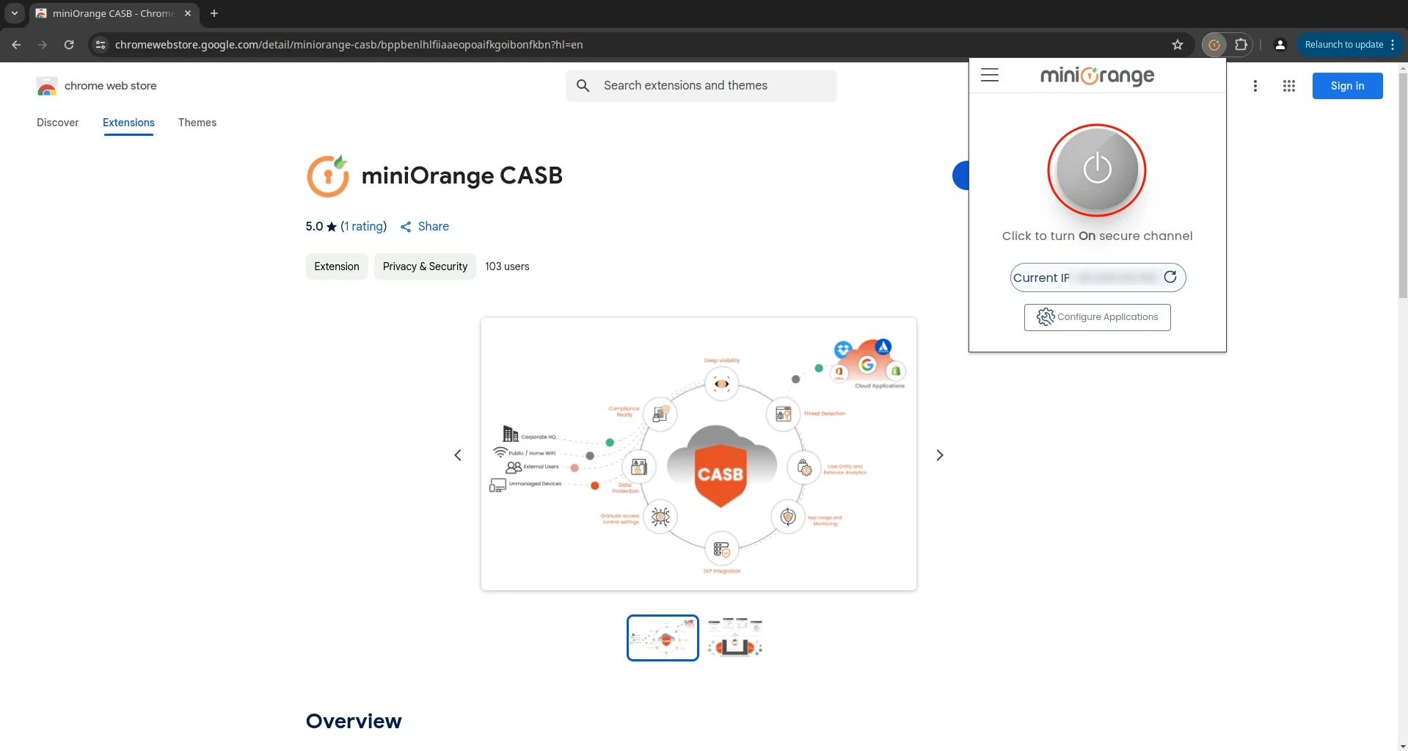Image resolution: width=1408 pixels, height=751 pixels.
Task: Open the web store three-dot menu
Action: [x=1255, y=86]
